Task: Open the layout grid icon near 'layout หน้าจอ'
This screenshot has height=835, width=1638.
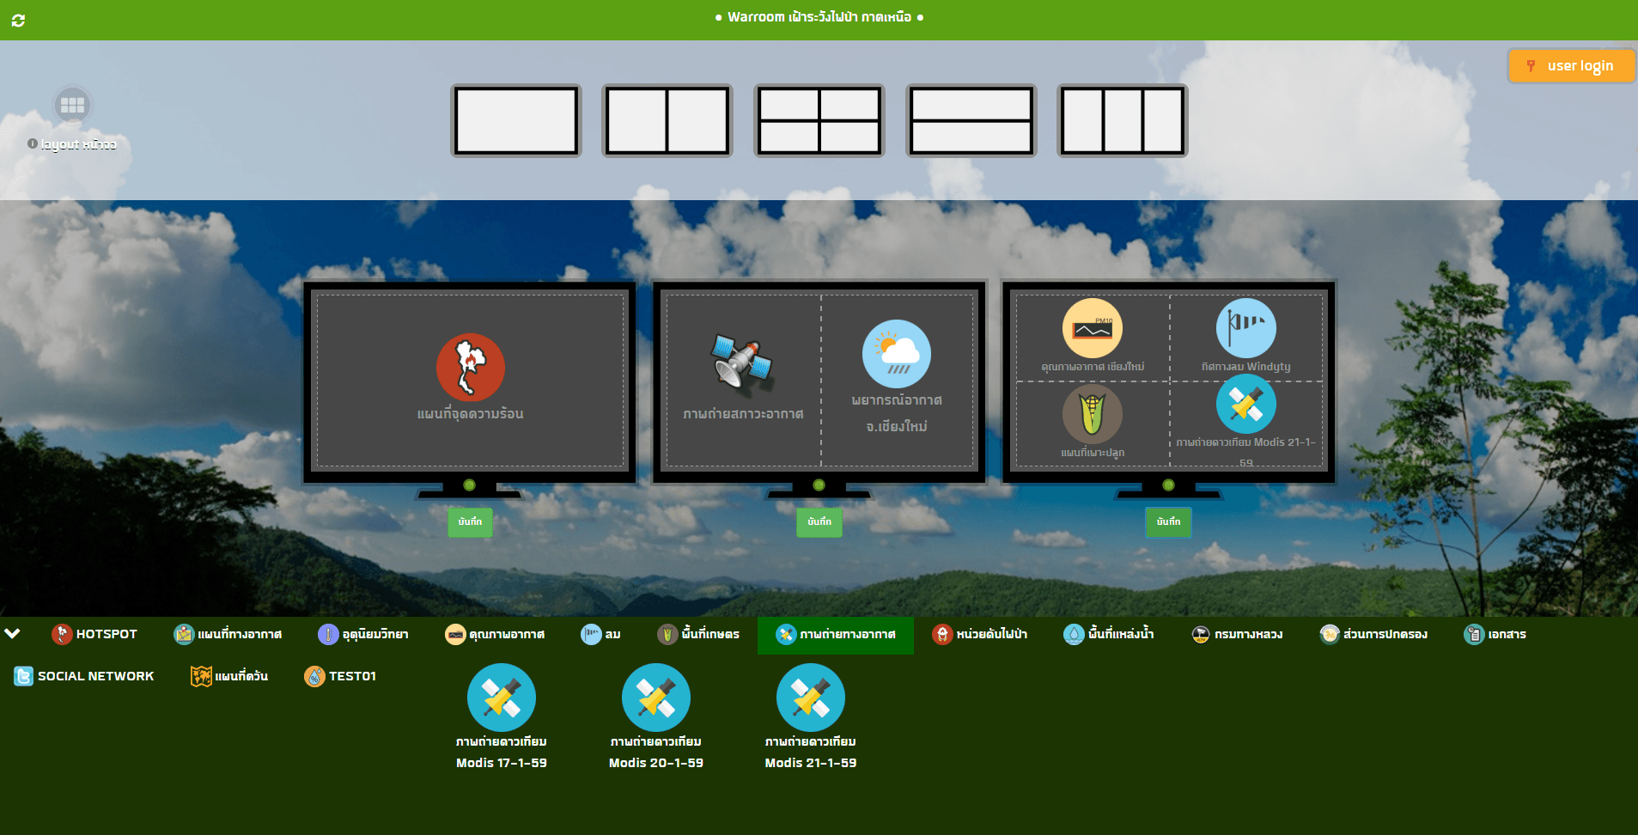Action: [72, 104]
